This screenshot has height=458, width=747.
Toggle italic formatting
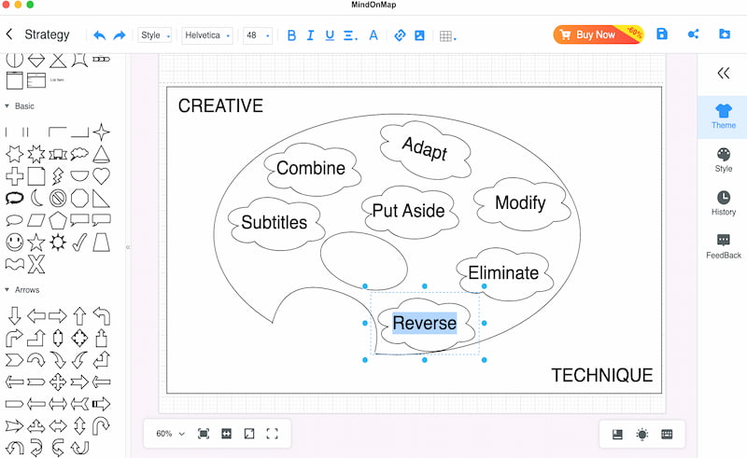310,35
